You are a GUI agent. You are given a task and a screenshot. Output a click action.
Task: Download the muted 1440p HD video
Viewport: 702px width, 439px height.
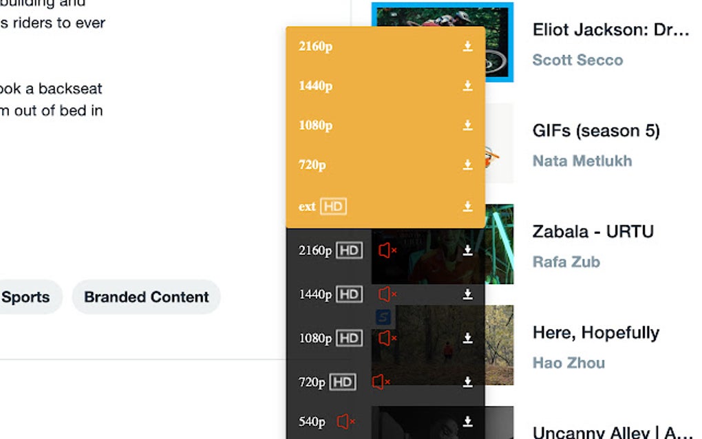467,295
